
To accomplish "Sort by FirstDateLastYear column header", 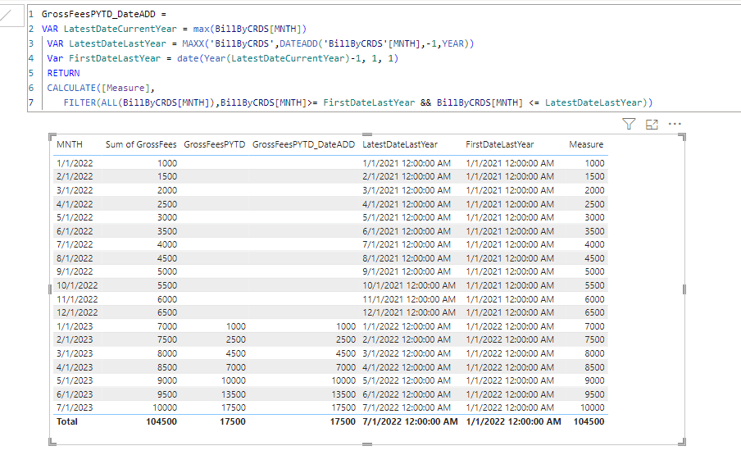I will (x=499, y=144).
